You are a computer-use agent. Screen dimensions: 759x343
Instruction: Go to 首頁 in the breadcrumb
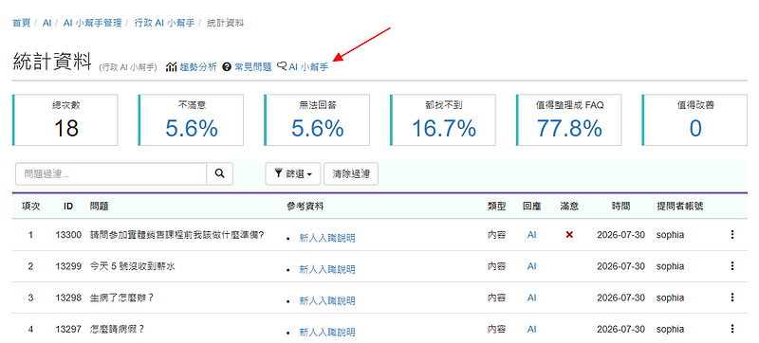tap(21, 23)
